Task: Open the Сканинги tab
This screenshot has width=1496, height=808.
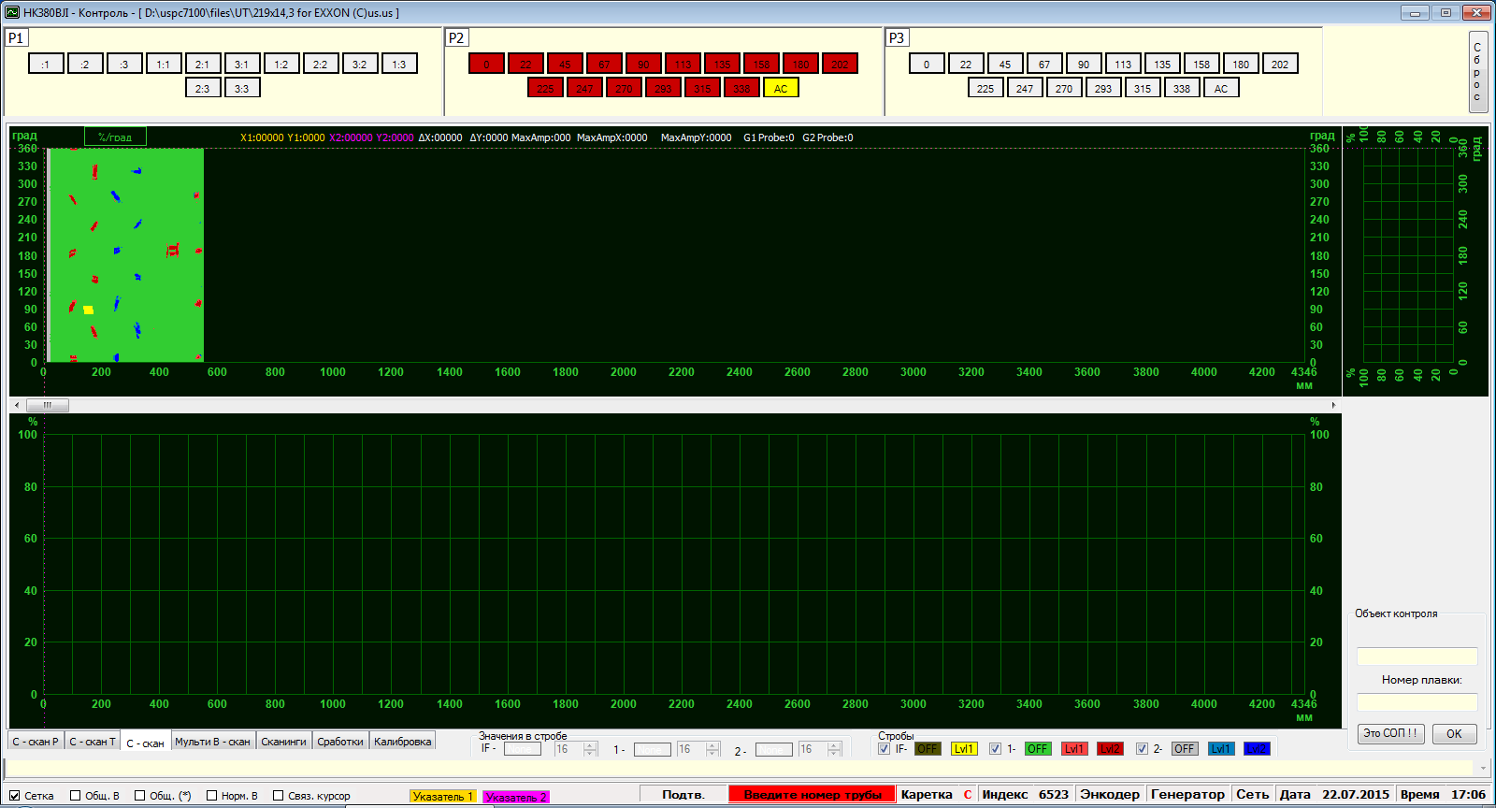Action: tap(283, 742)
